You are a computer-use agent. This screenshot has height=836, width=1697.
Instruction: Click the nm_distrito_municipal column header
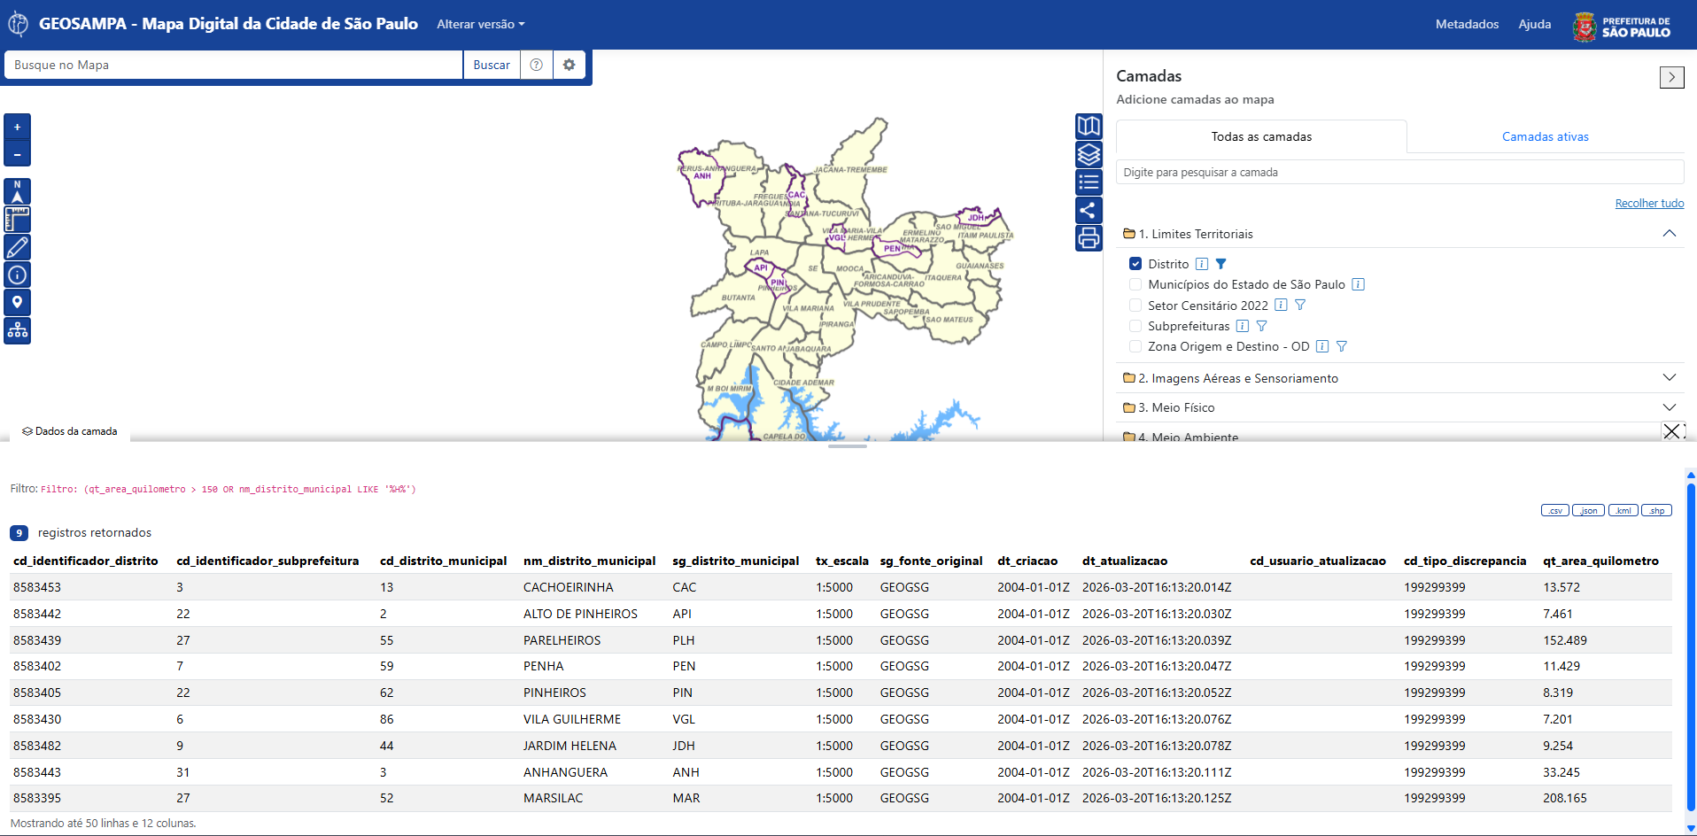click(x=589, y=561)
